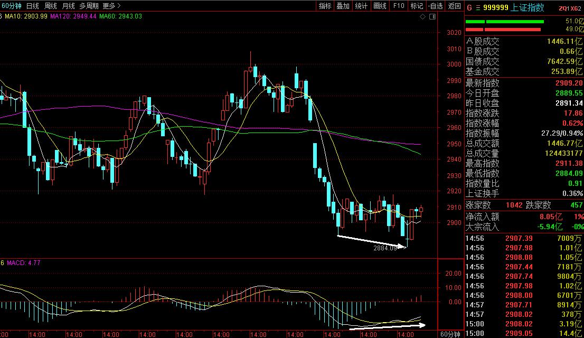Click the 指数振幅 row
The width and height of the screenshot is (584, 338).
click(x=524, y=134)
